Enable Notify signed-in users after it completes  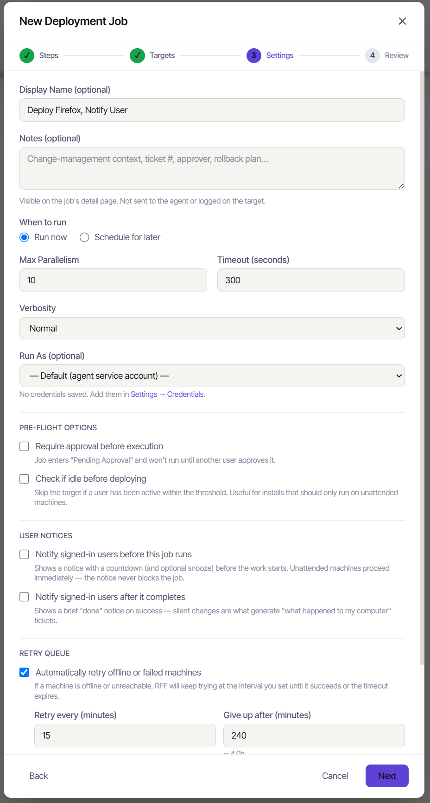click(24, 597)
